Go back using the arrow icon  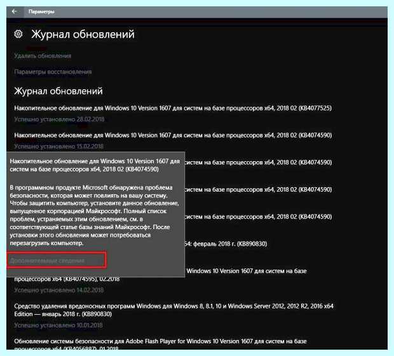coord(15,11)
